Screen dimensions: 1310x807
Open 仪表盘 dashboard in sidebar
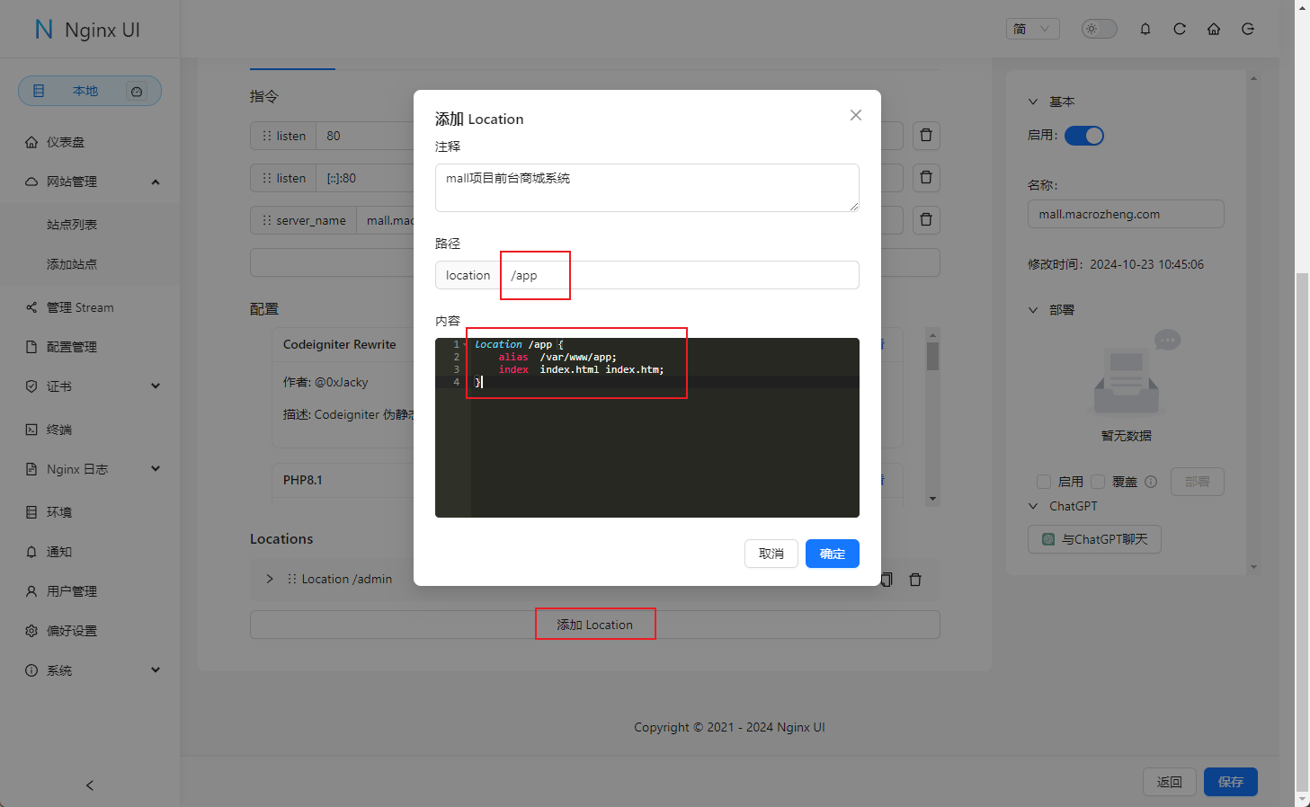[x=66, y=142]
